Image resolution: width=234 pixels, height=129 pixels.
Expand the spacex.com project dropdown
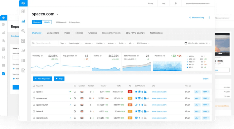click(x=57, y=14)
